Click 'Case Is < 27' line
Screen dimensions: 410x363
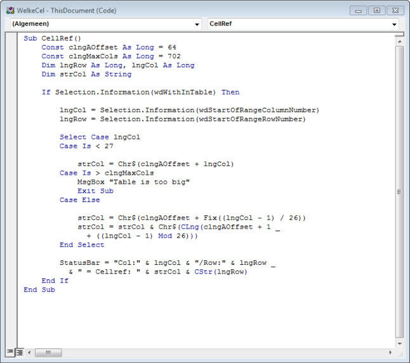click(x=86, y=146)
